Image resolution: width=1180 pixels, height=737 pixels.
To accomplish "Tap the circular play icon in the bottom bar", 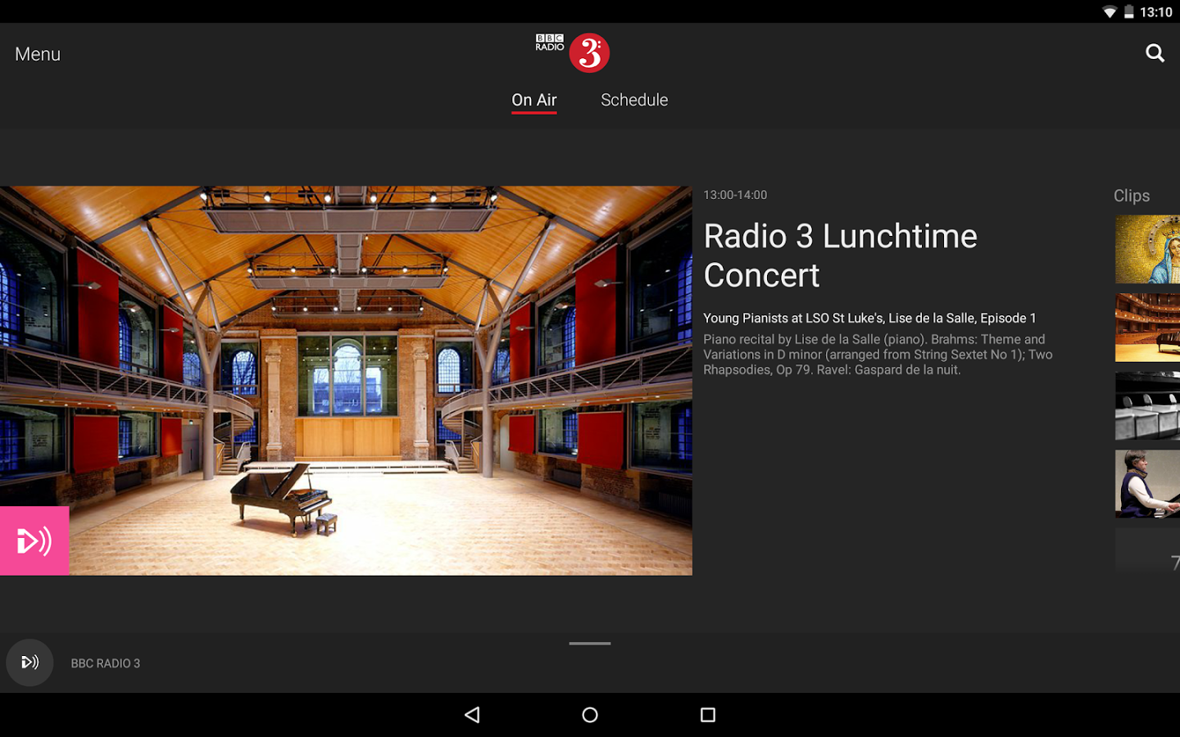I will 29,662.
